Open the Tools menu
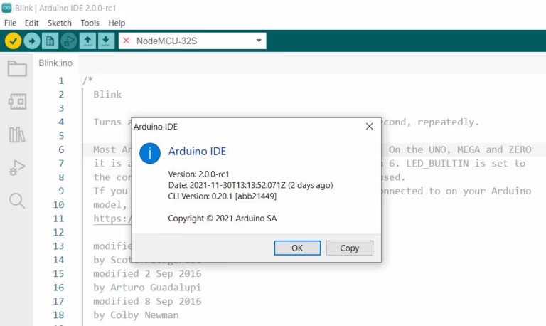Viewport: 546px width, 326px height. point(90,23)
